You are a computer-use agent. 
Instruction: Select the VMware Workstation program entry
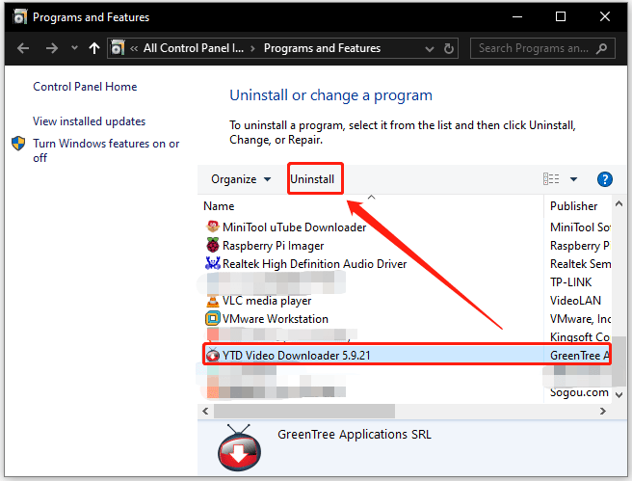(275, 319)
